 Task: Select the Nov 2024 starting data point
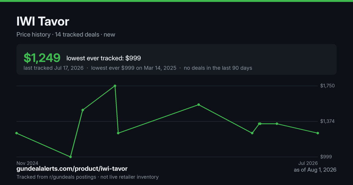click(x=16, y=133)
